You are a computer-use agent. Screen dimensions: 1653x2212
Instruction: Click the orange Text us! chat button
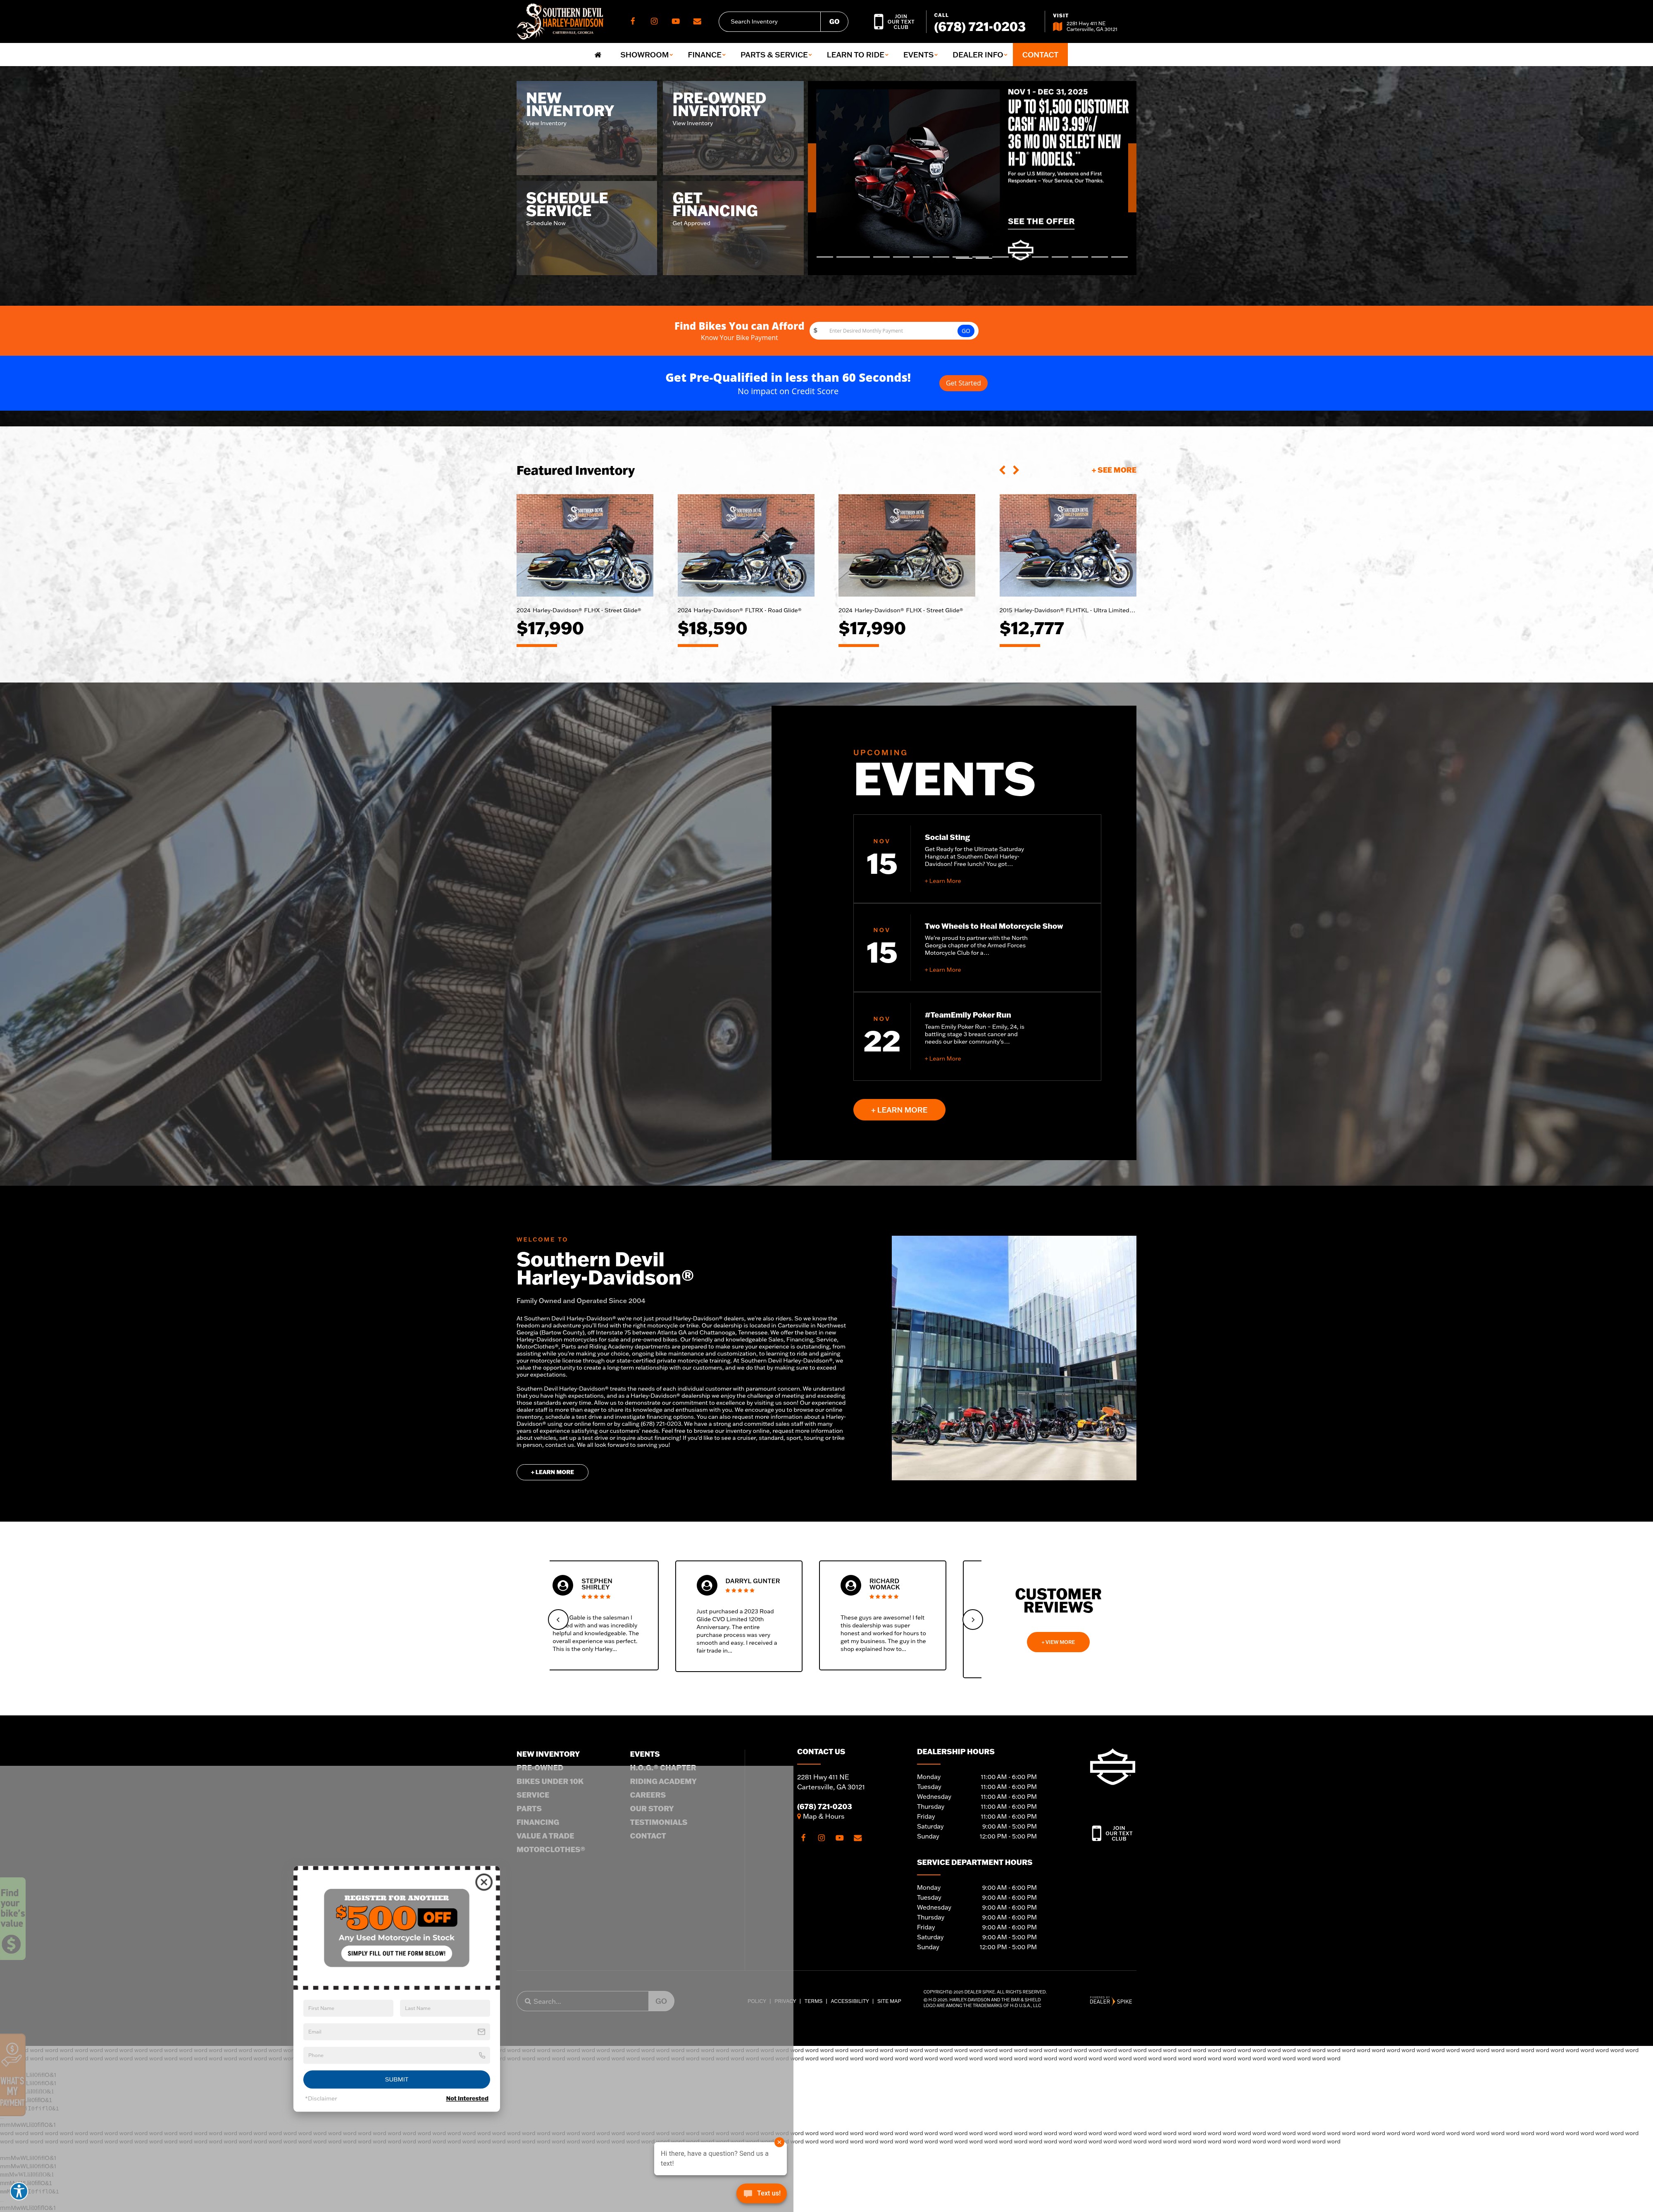762,2193
